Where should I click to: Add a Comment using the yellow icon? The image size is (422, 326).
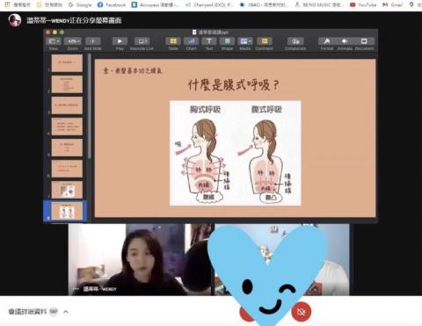pos(265,41)
